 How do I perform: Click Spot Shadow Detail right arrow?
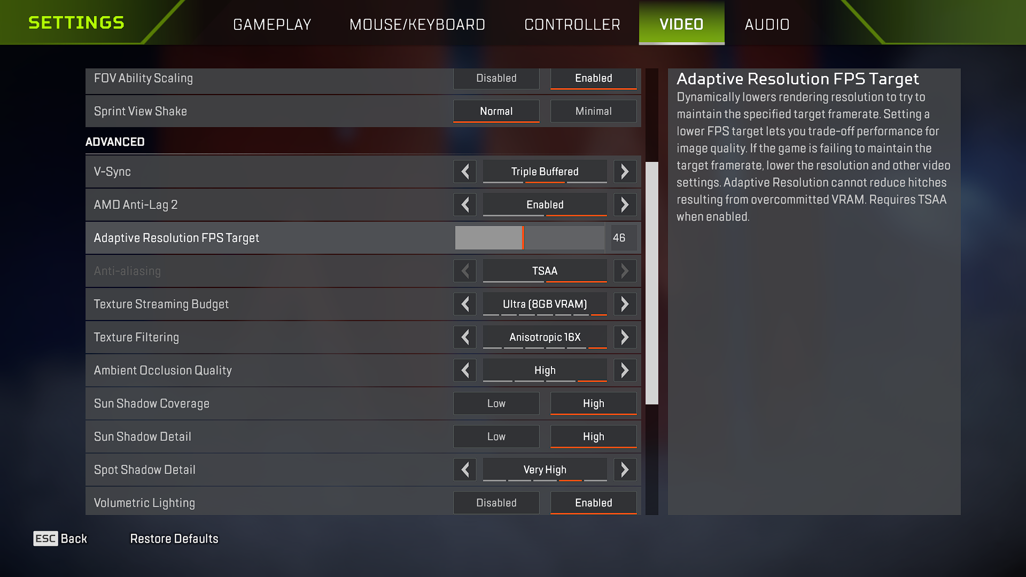625,470
